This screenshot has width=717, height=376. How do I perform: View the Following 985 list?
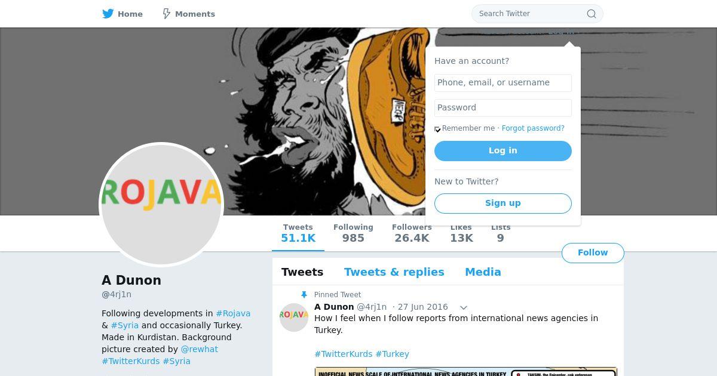(x=353, y=233)
